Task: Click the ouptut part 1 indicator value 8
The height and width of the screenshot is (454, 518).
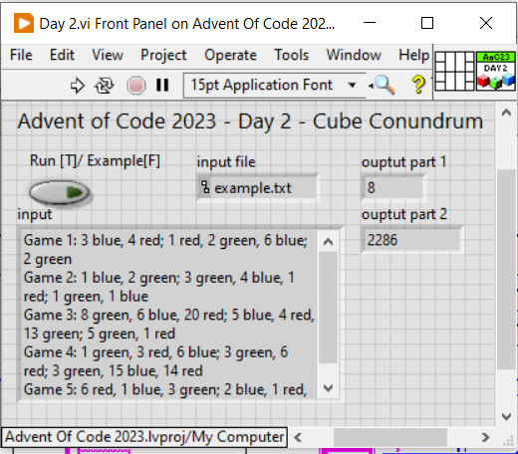Action: tap(393, 188)
